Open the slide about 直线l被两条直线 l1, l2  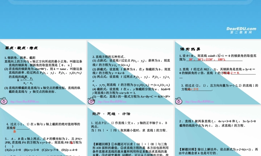pyautogui.click(x=218, y=131)
